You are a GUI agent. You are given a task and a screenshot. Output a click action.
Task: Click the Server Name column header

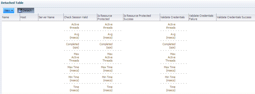pos(51,17)
